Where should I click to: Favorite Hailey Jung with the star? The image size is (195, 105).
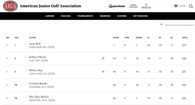(7, 71)
